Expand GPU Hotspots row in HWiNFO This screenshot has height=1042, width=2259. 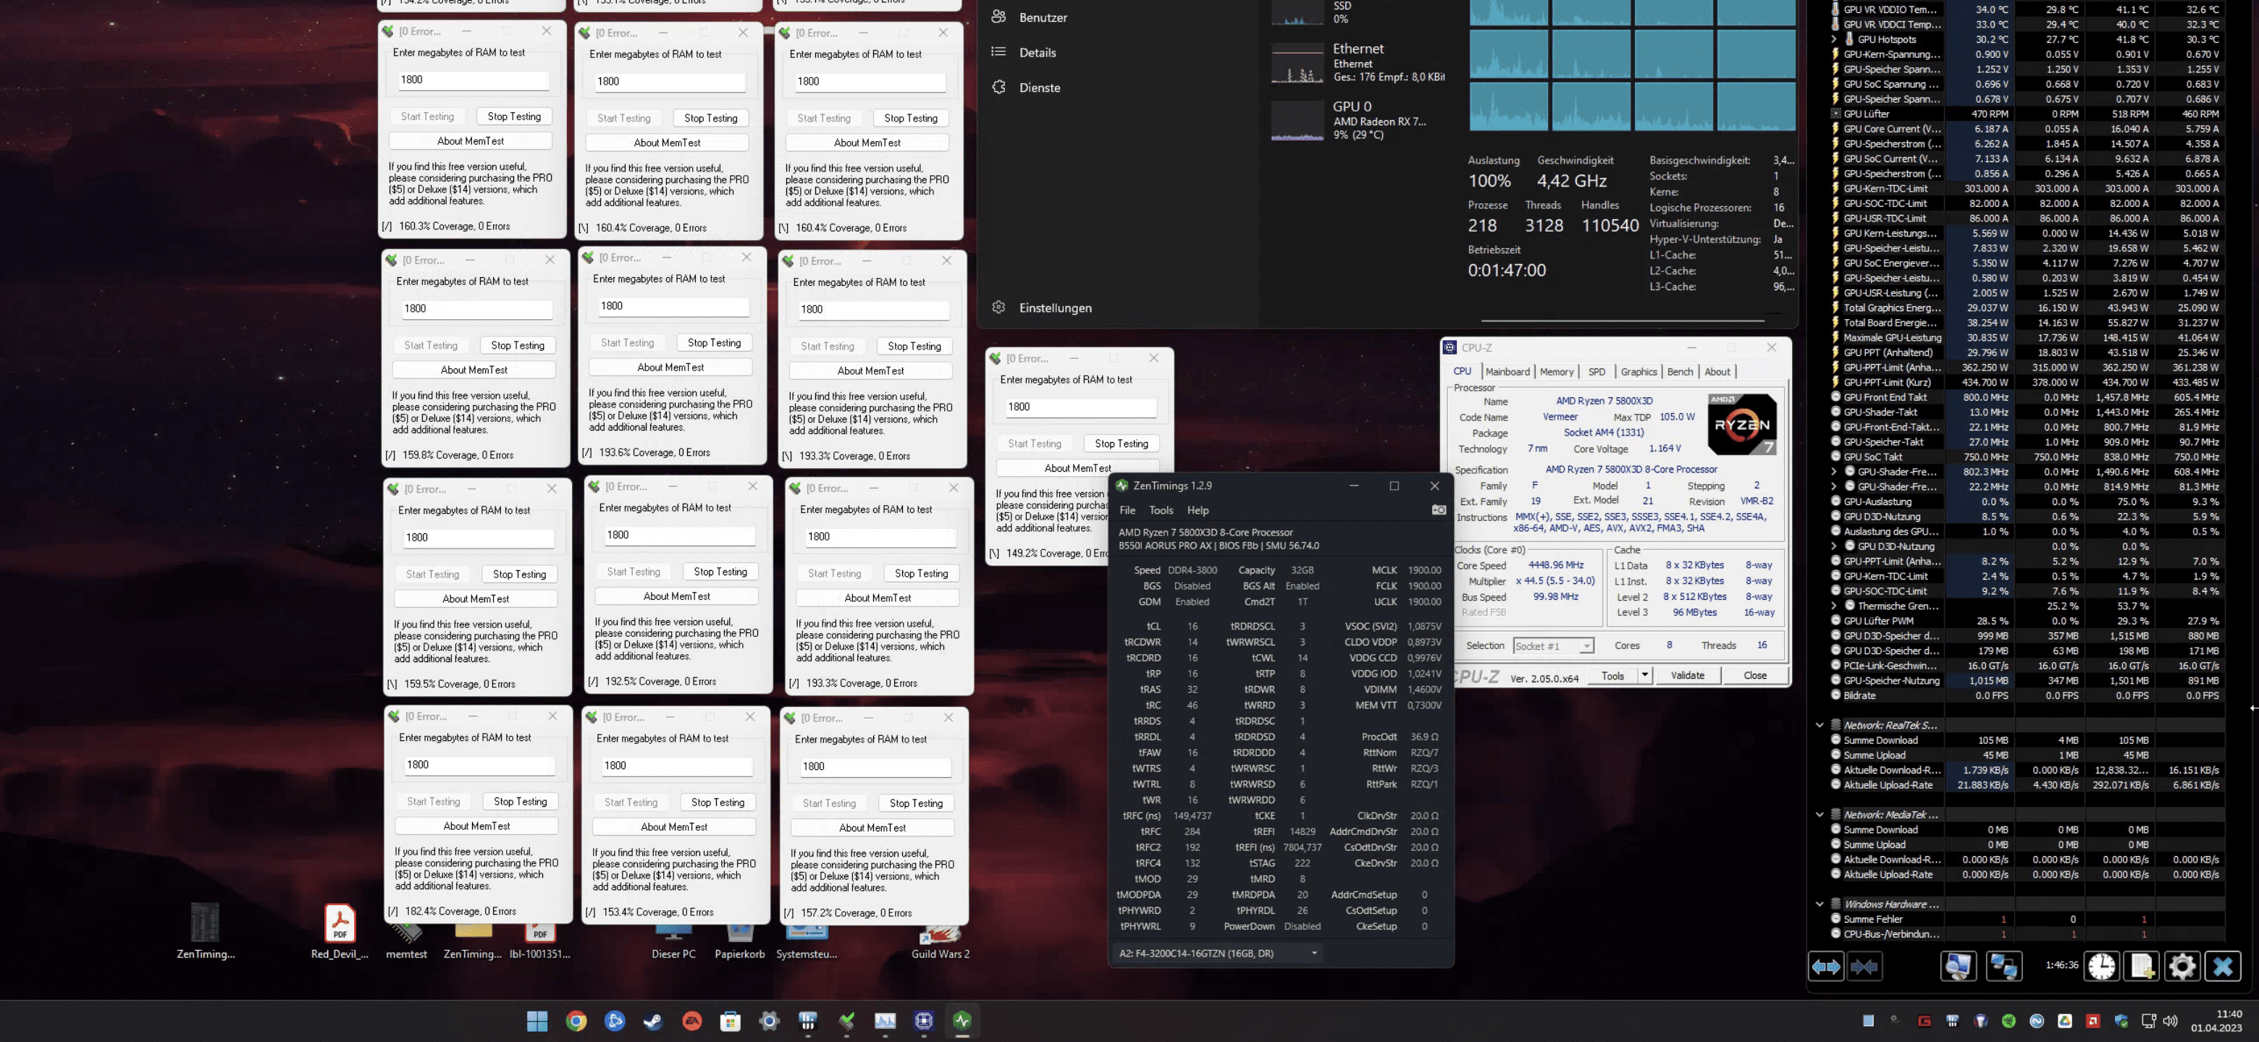(1834, 39)
